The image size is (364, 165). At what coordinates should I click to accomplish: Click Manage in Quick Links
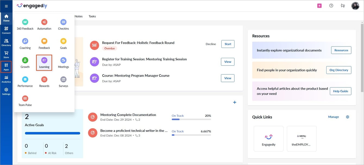(334, 117)
